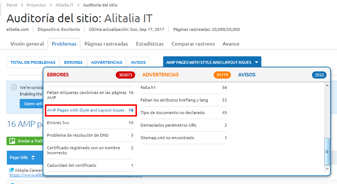Select Falta h1 warning row
337x184 pixels.
184,88
